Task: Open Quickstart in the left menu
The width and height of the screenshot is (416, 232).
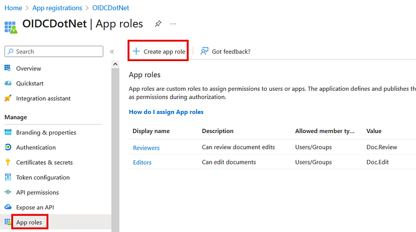Action: pos(30,84)
